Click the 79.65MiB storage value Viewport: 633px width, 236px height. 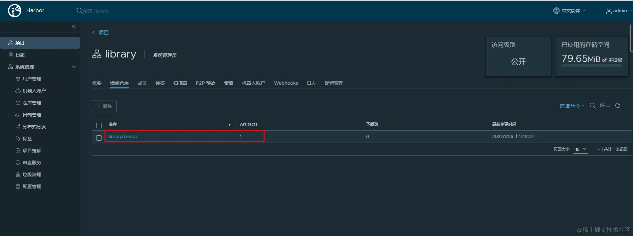[x=581, y=59]
